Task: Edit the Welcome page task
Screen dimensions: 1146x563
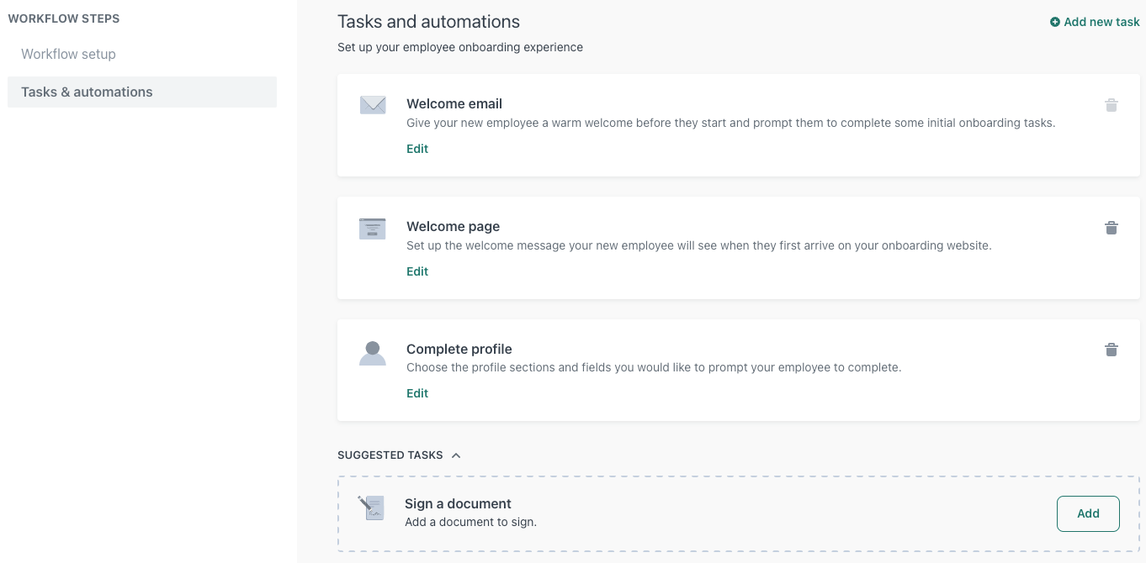Action: (417, 271)
